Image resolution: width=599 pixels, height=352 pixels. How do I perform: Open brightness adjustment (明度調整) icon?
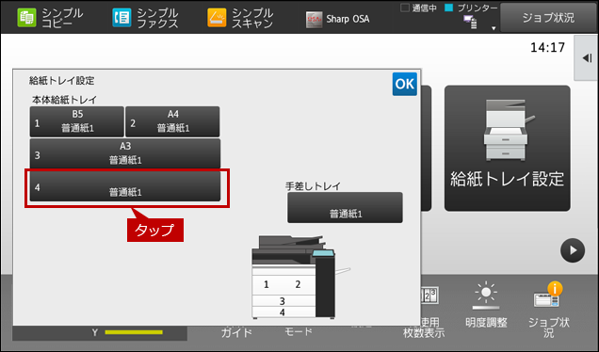pyautogui.click(x=486, y=306)
